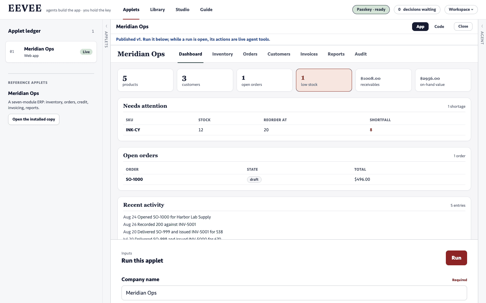Open the $2956.00 on-hand value card
Screen dimensions: 486x303
443,80
